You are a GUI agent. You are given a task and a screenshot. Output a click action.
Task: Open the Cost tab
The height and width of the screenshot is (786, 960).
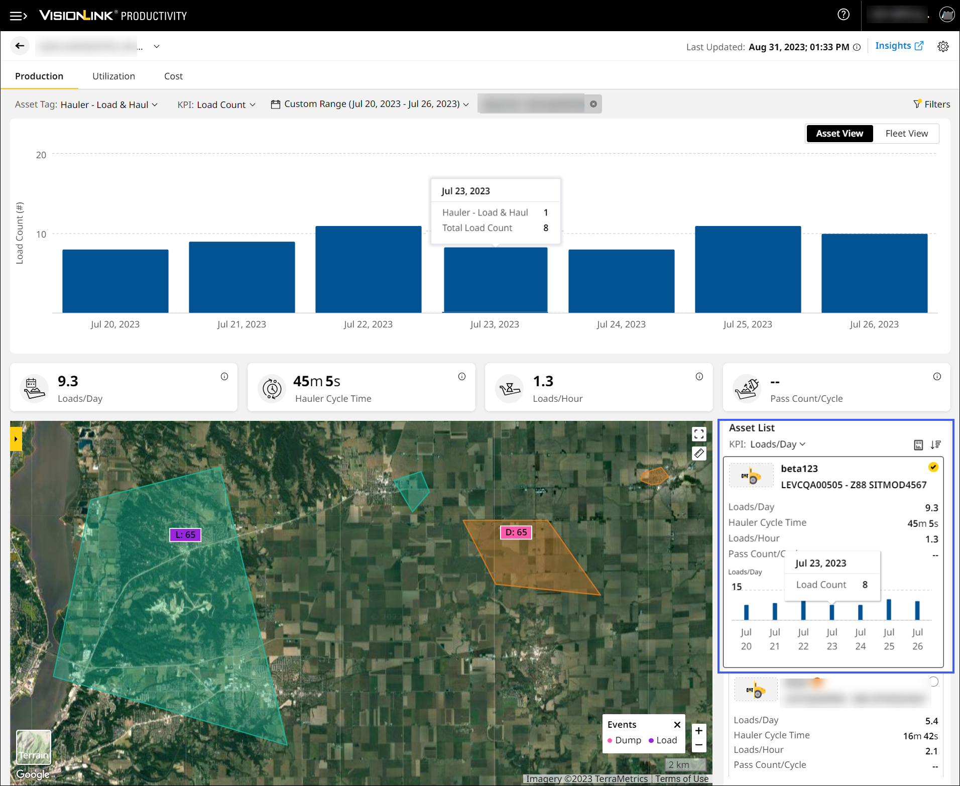[x=173, y=76]
